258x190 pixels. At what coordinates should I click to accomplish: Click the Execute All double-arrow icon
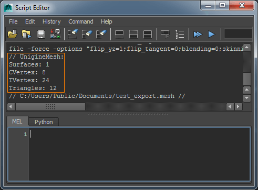(x=198, y=34)
